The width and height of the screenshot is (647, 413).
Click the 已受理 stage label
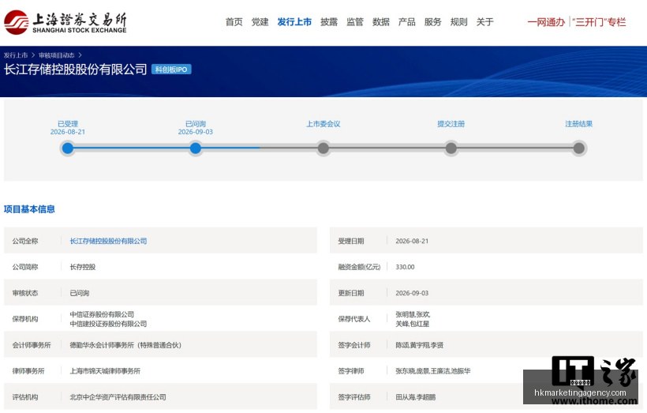(68, 124)
